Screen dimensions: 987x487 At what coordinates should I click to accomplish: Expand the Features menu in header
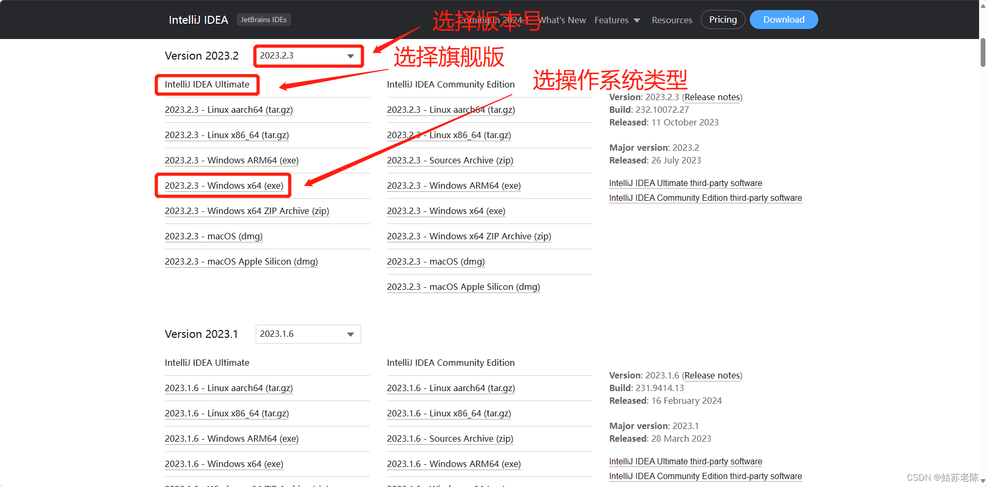click(x=617, y=20)
